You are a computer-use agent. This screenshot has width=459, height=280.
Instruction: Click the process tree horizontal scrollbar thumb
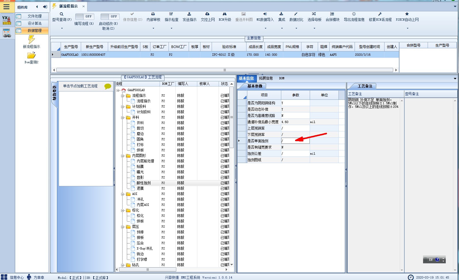pyautogui.click(x=148, y=270)
